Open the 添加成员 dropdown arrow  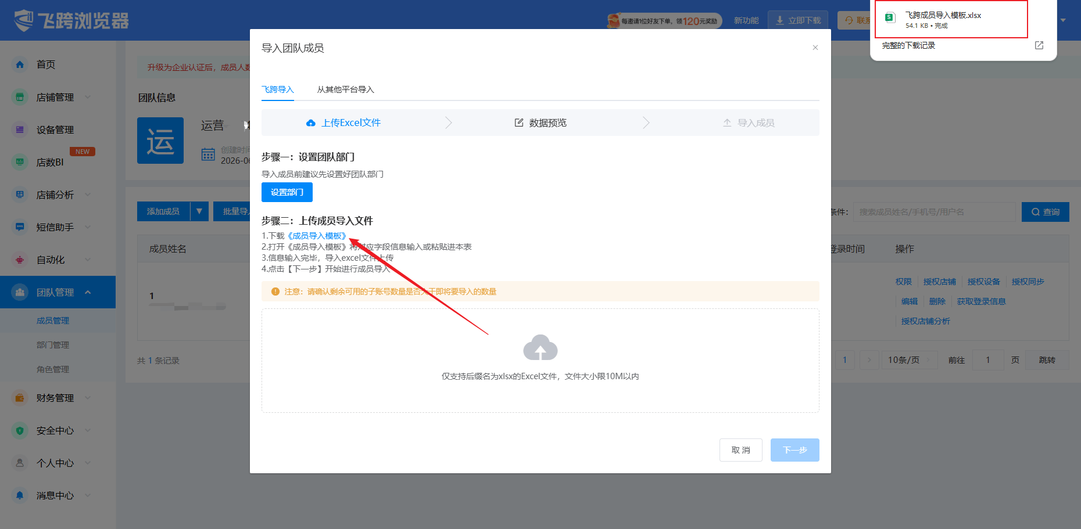click(199, 211)
